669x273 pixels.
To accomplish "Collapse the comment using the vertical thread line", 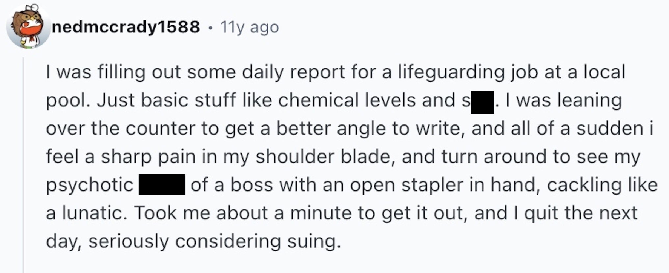I will (23, 164).
